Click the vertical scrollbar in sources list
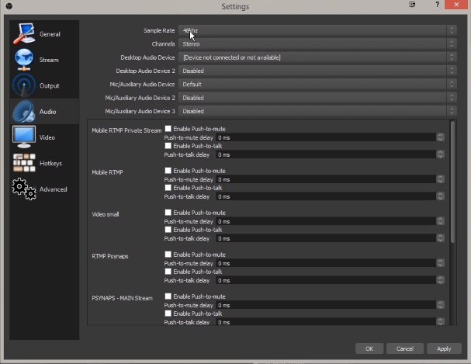This screenshot has width=471, height=364. tap(452, 182)
